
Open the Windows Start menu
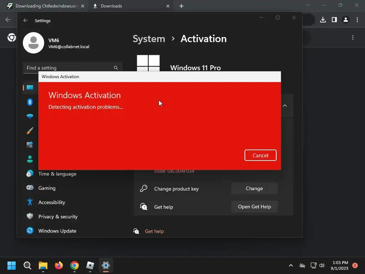pyautogui.click(x=11, y=265)
